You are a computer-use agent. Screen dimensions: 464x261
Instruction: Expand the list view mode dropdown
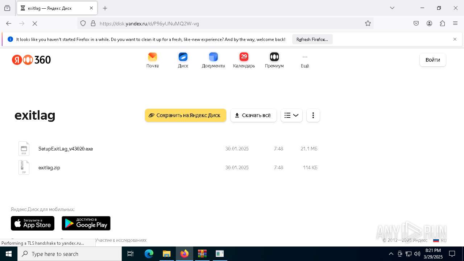(291, 115)
